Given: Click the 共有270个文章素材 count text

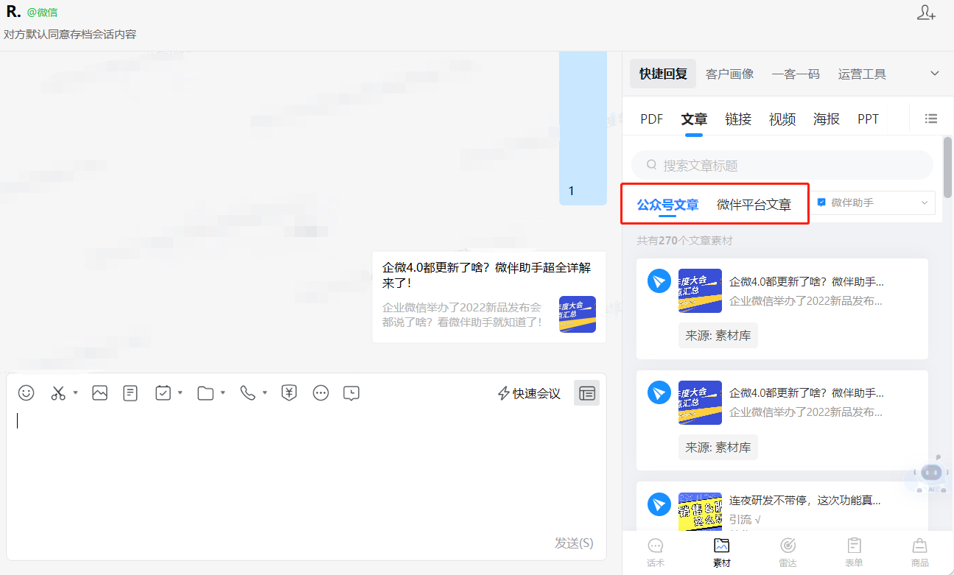Looking at the screenshot, I should (684, 241).
